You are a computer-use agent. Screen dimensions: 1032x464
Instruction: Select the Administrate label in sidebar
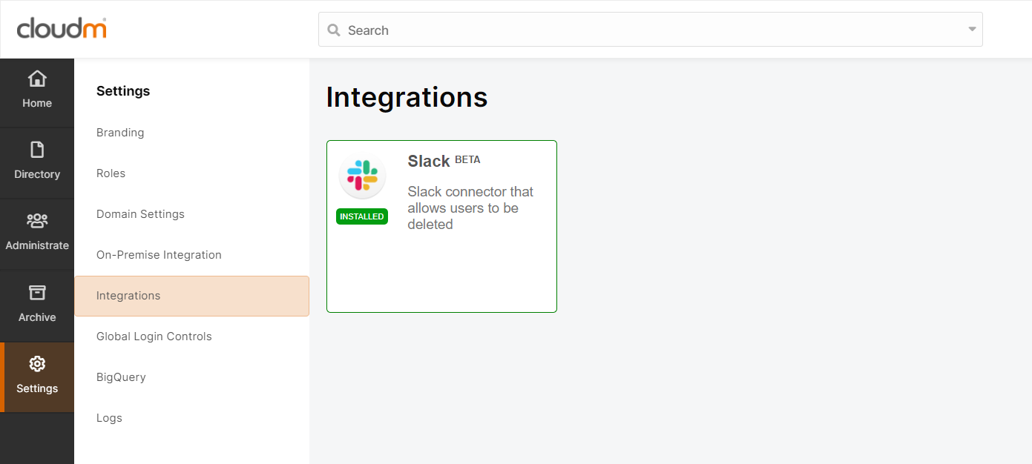(x=37, y=245)
